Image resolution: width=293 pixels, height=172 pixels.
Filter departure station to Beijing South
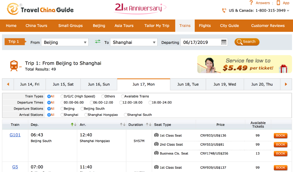point(82,109)
